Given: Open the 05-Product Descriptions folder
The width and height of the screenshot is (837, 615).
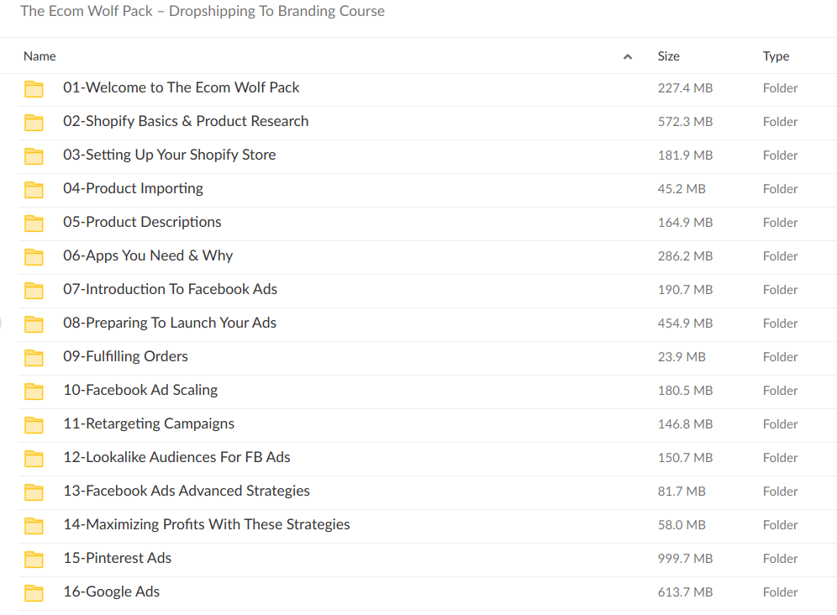Looking at the screenshot, I should [141, 222].
